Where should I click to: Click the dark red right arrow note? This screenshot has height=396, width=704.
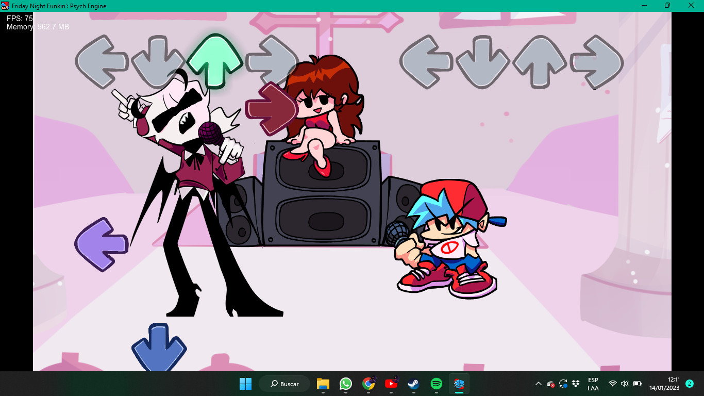(x=272, y=109)
